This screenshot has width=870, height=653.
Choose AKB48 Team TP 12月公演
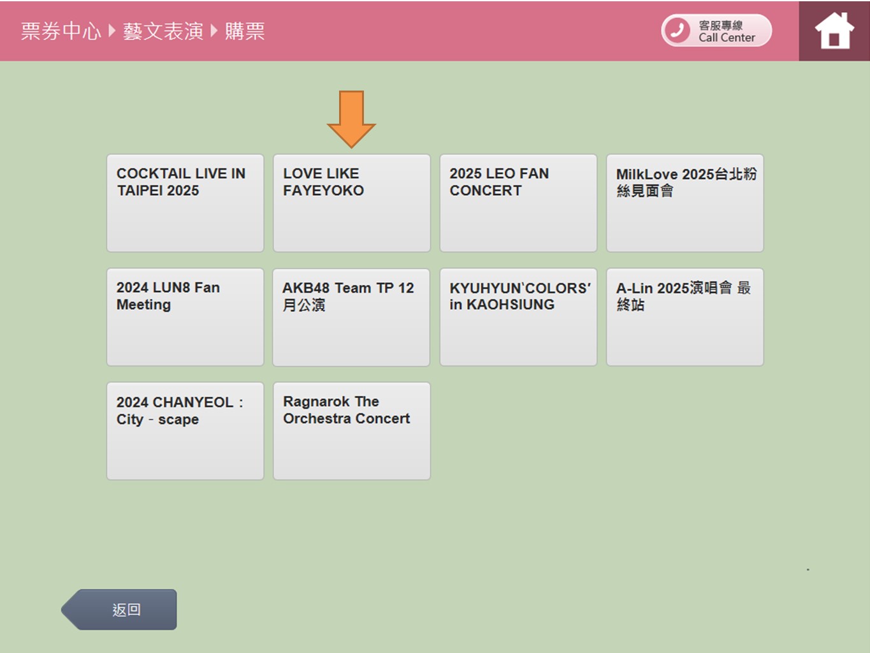tap(351, 317)
